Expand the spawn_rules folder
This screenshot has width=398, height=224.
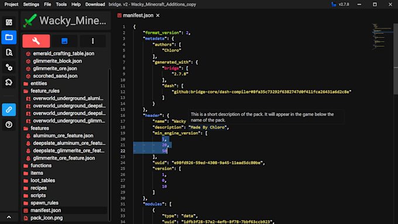pos(44,203)
